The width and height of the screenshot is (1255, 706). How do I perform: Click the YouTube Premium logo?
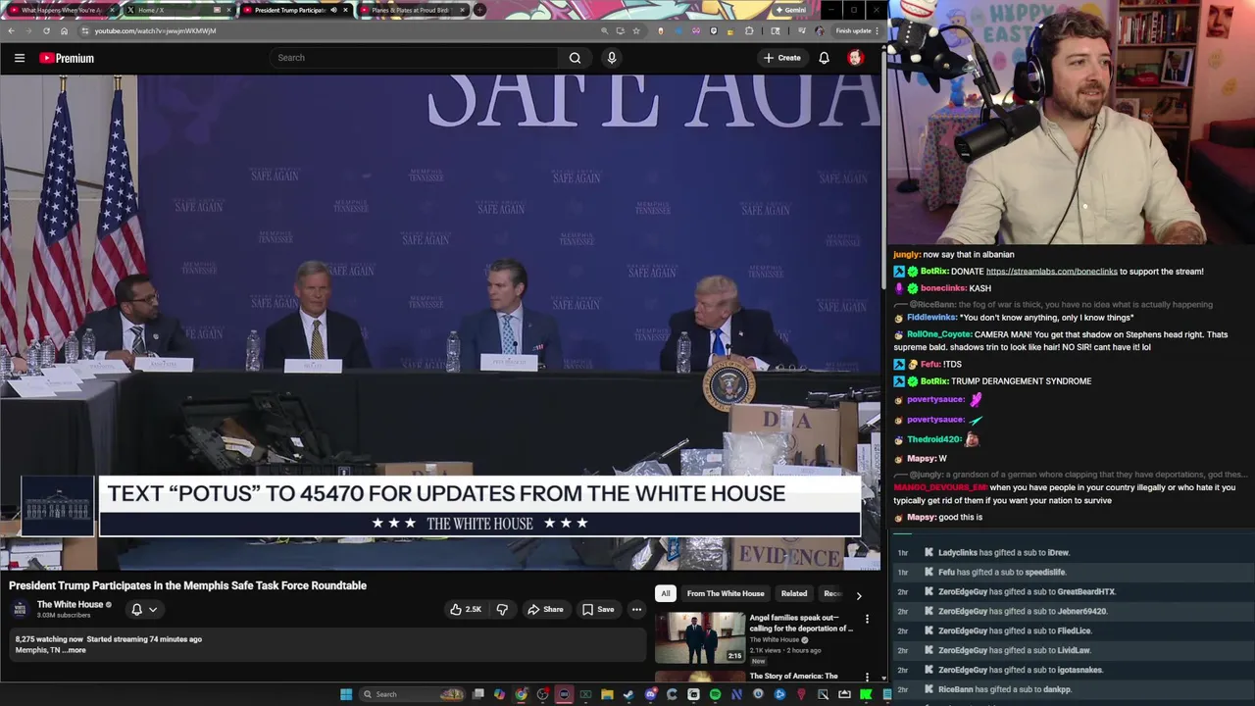pyautogui.click(x=67, y=58)
